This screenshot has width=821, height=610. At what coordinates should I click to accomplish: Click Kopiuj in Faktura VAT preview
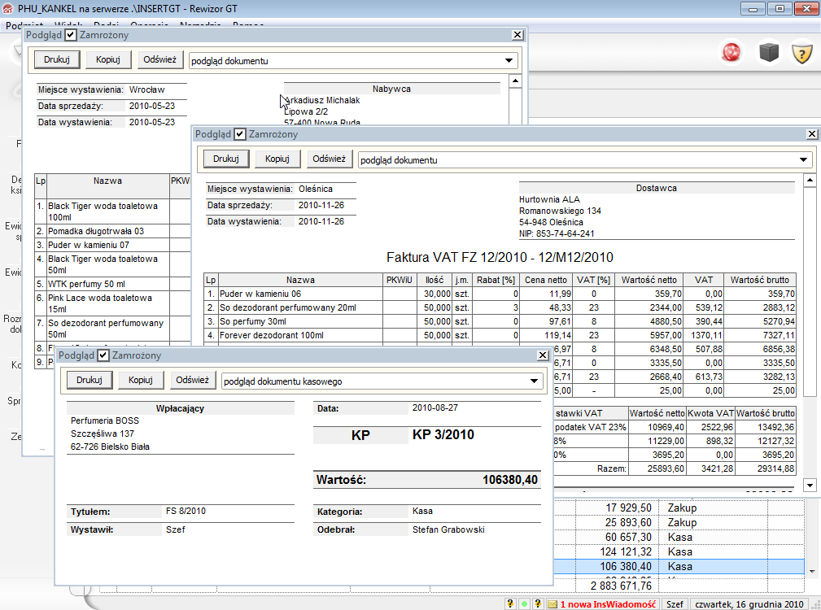pyautogui.click(x=277, y=159)
